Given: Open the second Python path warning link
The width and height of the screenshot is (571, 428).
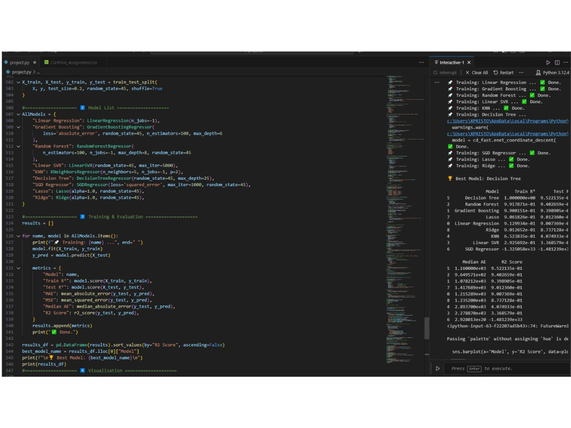Looking at the screenshot, I should pos(507,134).
